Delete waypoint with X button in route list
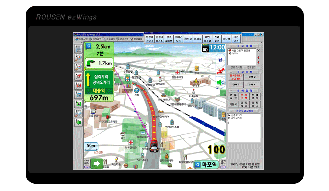This screenshot has width=329, height=191. (x=258, y=51)
